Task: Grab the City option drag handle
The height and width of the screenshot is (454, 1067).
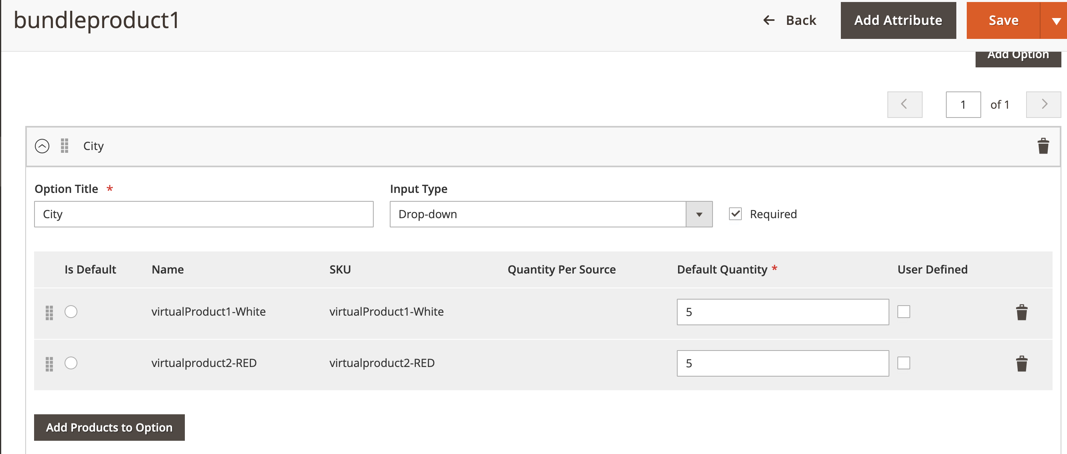Action: (x=64, y=146)
